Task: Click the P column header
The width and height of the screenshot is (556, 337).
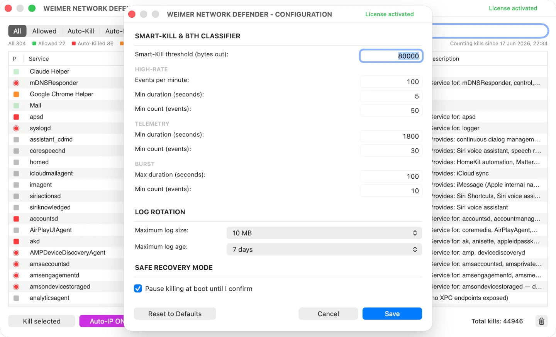Action: pos(15,59)
